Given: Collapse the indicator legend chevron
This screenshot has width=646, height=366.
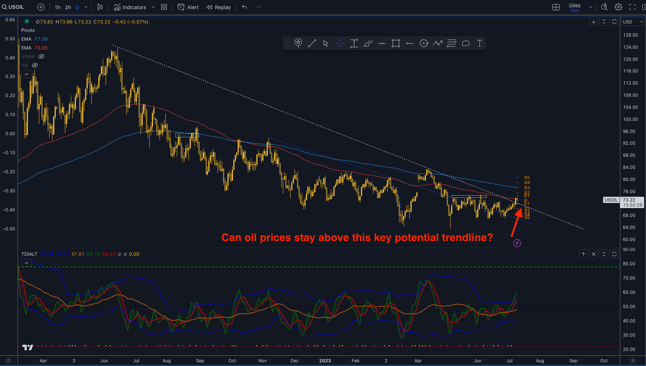Looking at the screenshot, I should click(26, 74).
